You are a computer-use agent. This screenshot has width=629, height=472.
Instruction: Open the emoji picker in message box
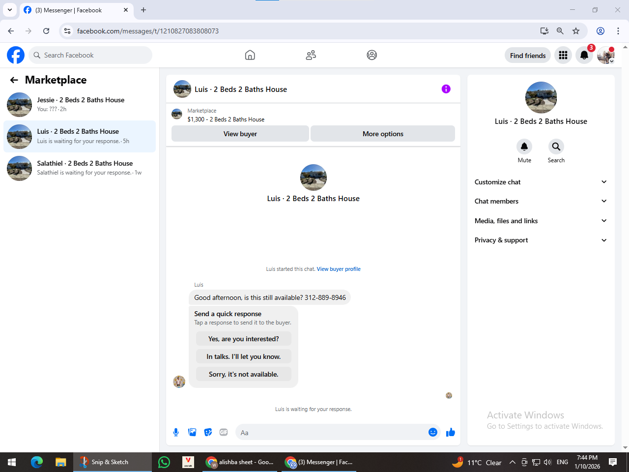[433, 432]
